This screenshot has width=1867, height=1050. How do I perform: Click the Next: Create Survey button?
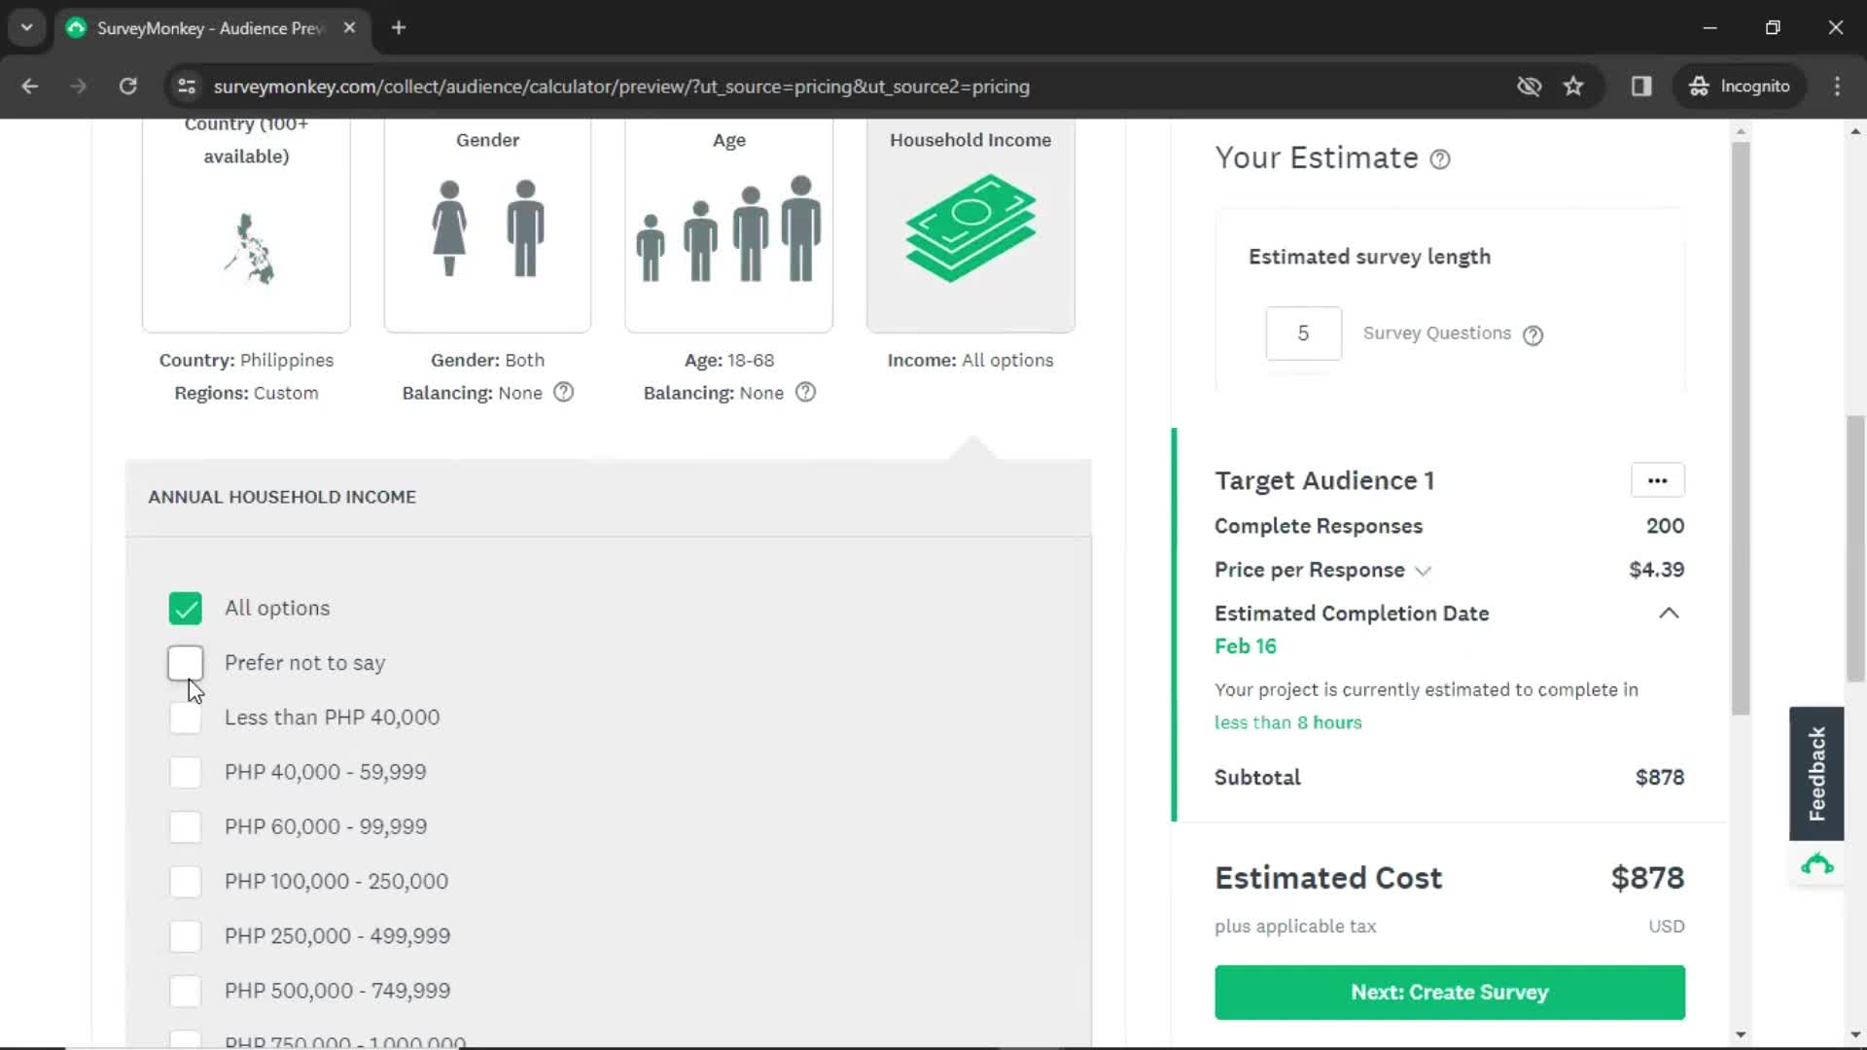click(1449, 993)
